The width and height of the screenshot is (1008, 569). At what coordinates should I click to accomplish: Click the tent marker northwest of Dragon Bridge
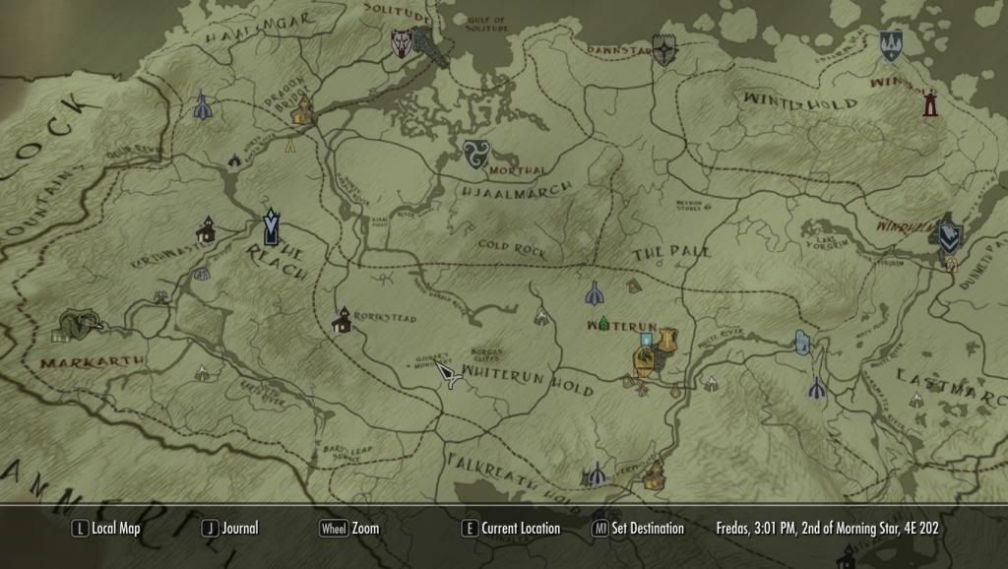202,106
